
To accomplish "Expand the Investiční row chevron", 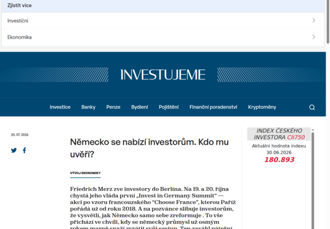I will pos(314,20).
